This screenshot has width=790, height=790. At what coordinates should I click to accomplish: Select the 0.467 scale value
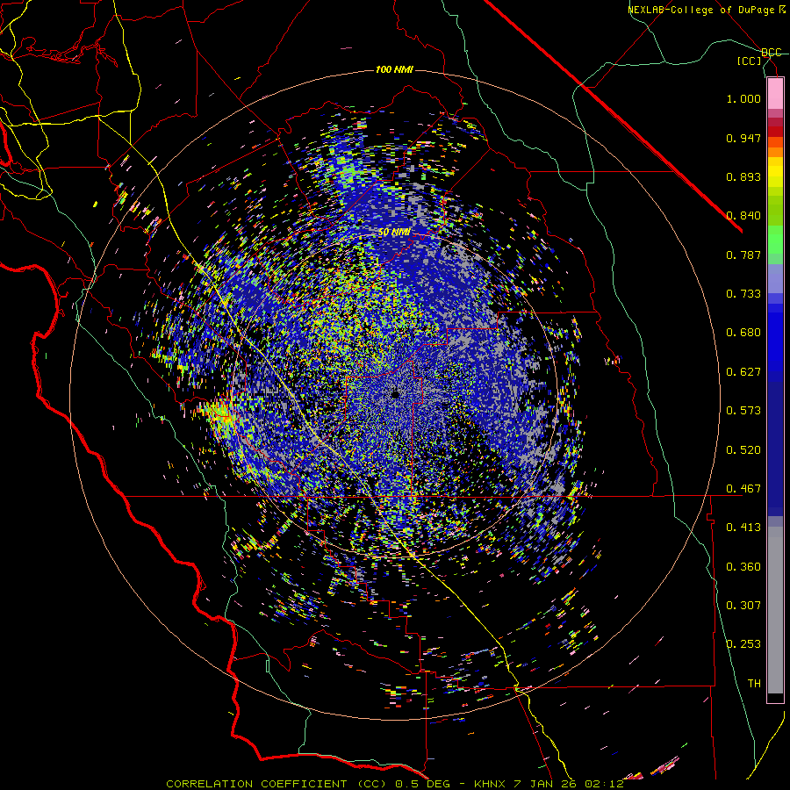point(743,489)
